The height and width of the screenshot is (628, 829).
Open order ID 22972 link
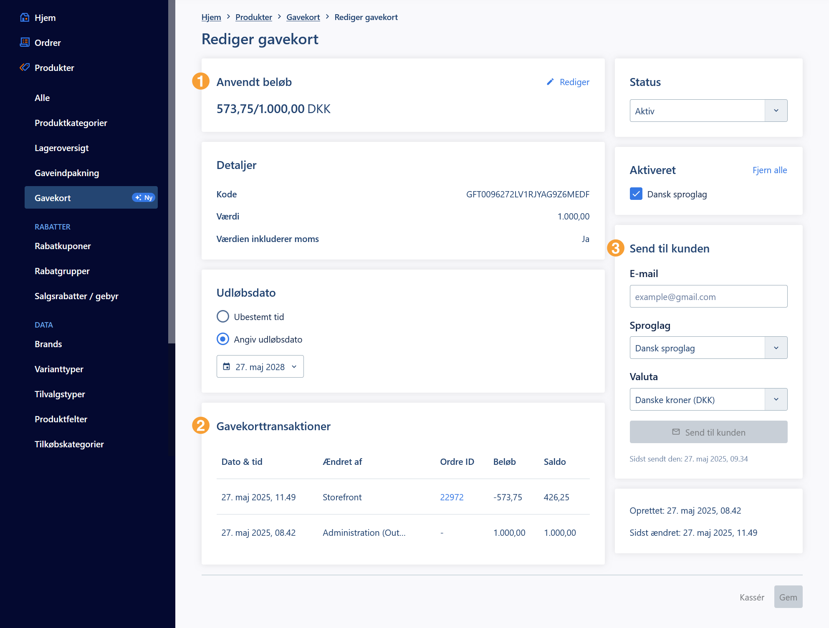(x=452, y=497)
